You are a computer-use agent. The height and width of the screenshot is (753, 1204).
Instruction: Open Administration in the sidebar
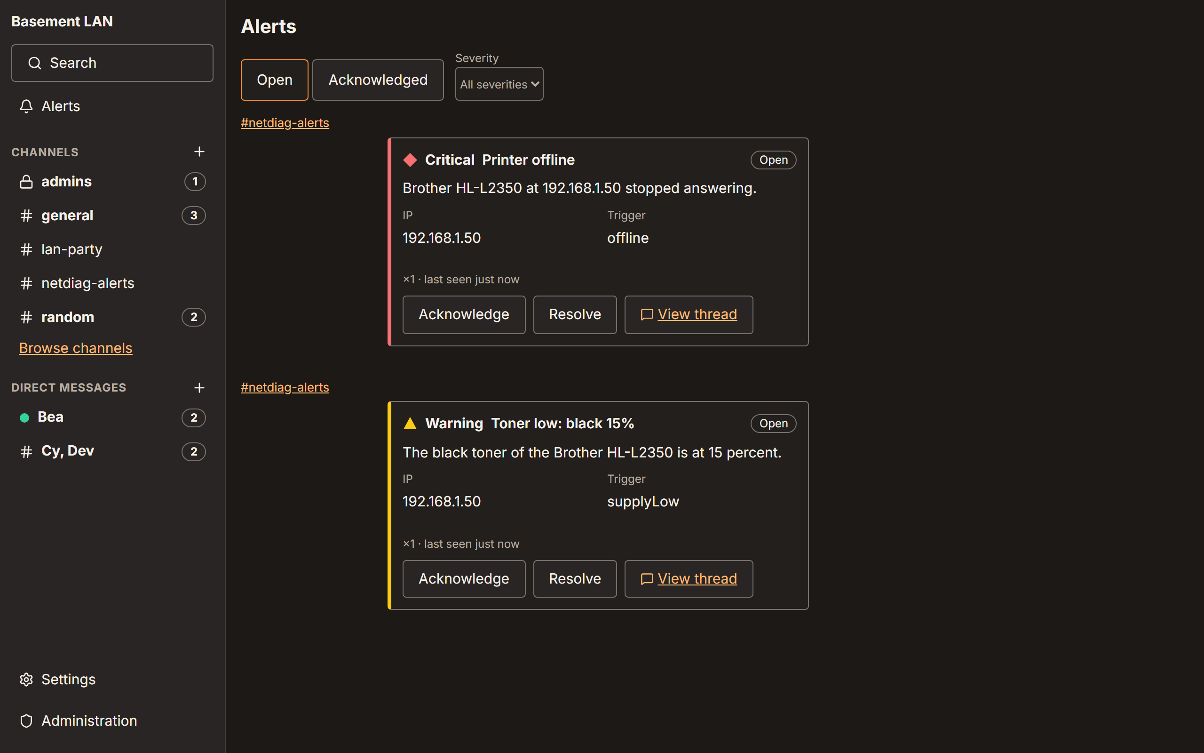112,721
